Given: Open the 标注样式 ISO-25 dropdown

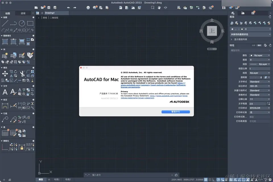Looking at the screenshot, I should [260, 86].
